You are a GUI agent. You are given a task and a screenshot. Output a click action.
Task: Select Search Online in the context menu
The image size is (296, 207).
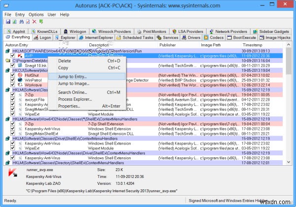point(73,92)
